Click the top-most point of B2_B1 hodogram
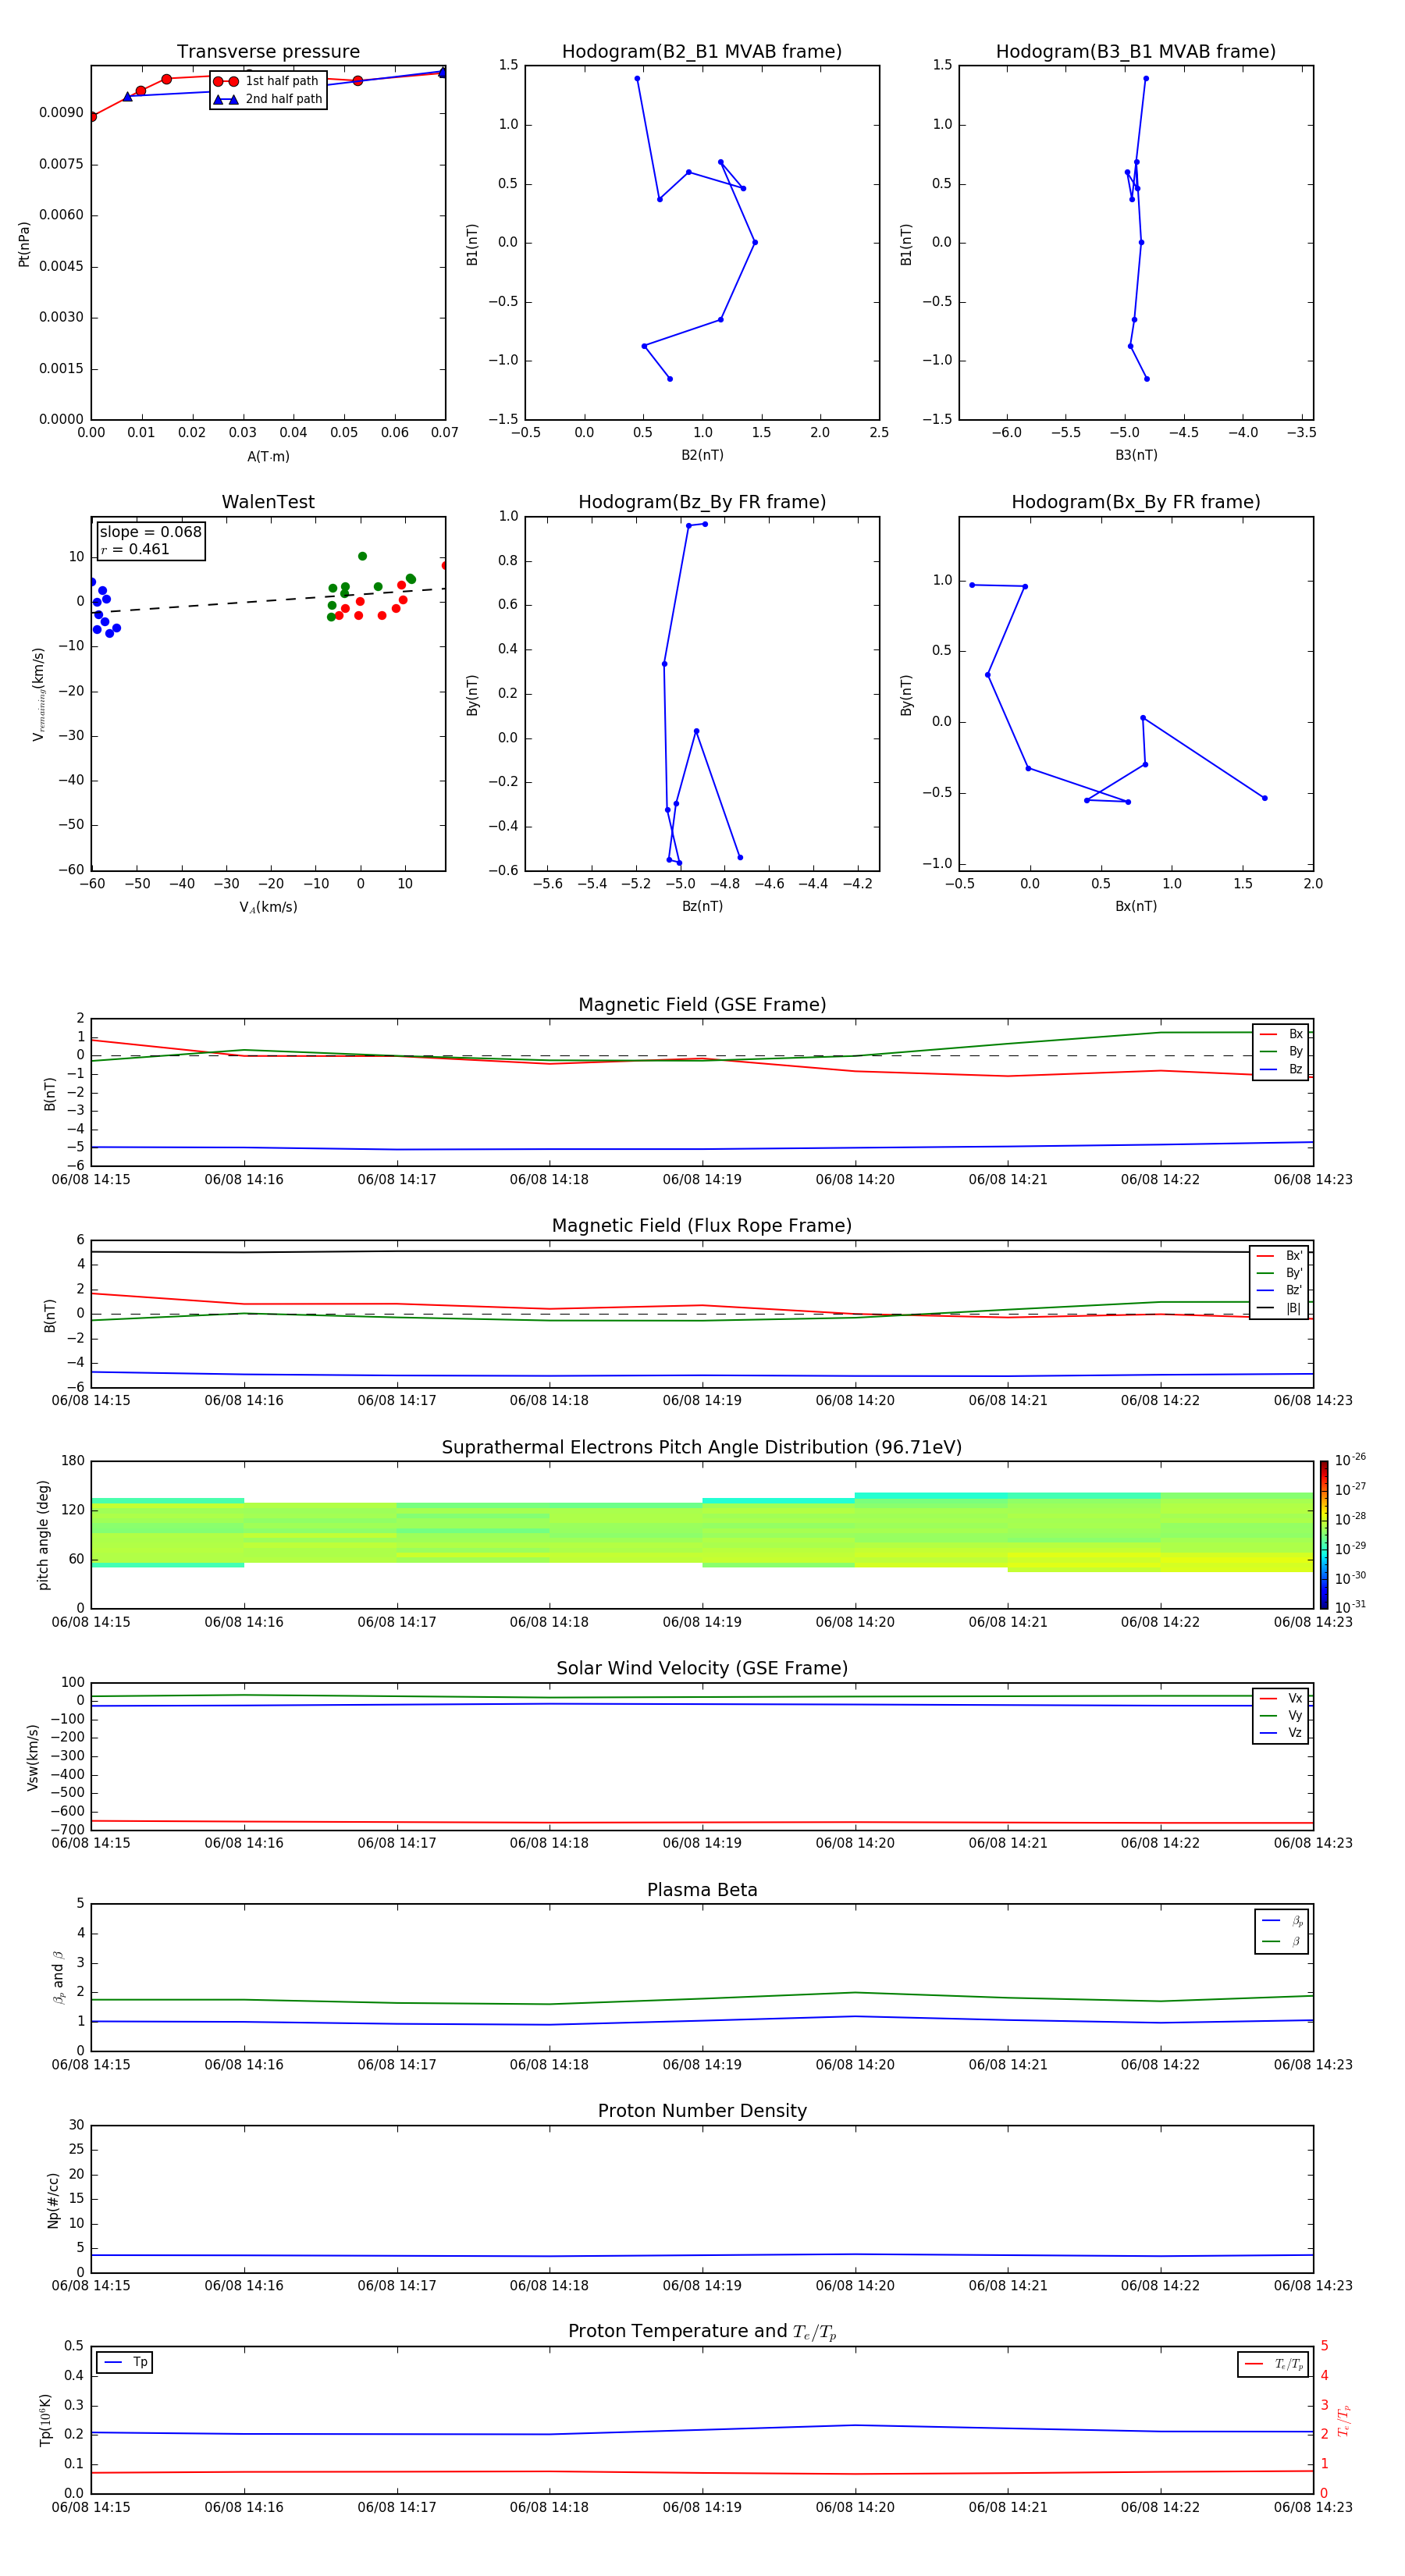1405x2576 pixels. pyautogui.click(x=637, y=79)
